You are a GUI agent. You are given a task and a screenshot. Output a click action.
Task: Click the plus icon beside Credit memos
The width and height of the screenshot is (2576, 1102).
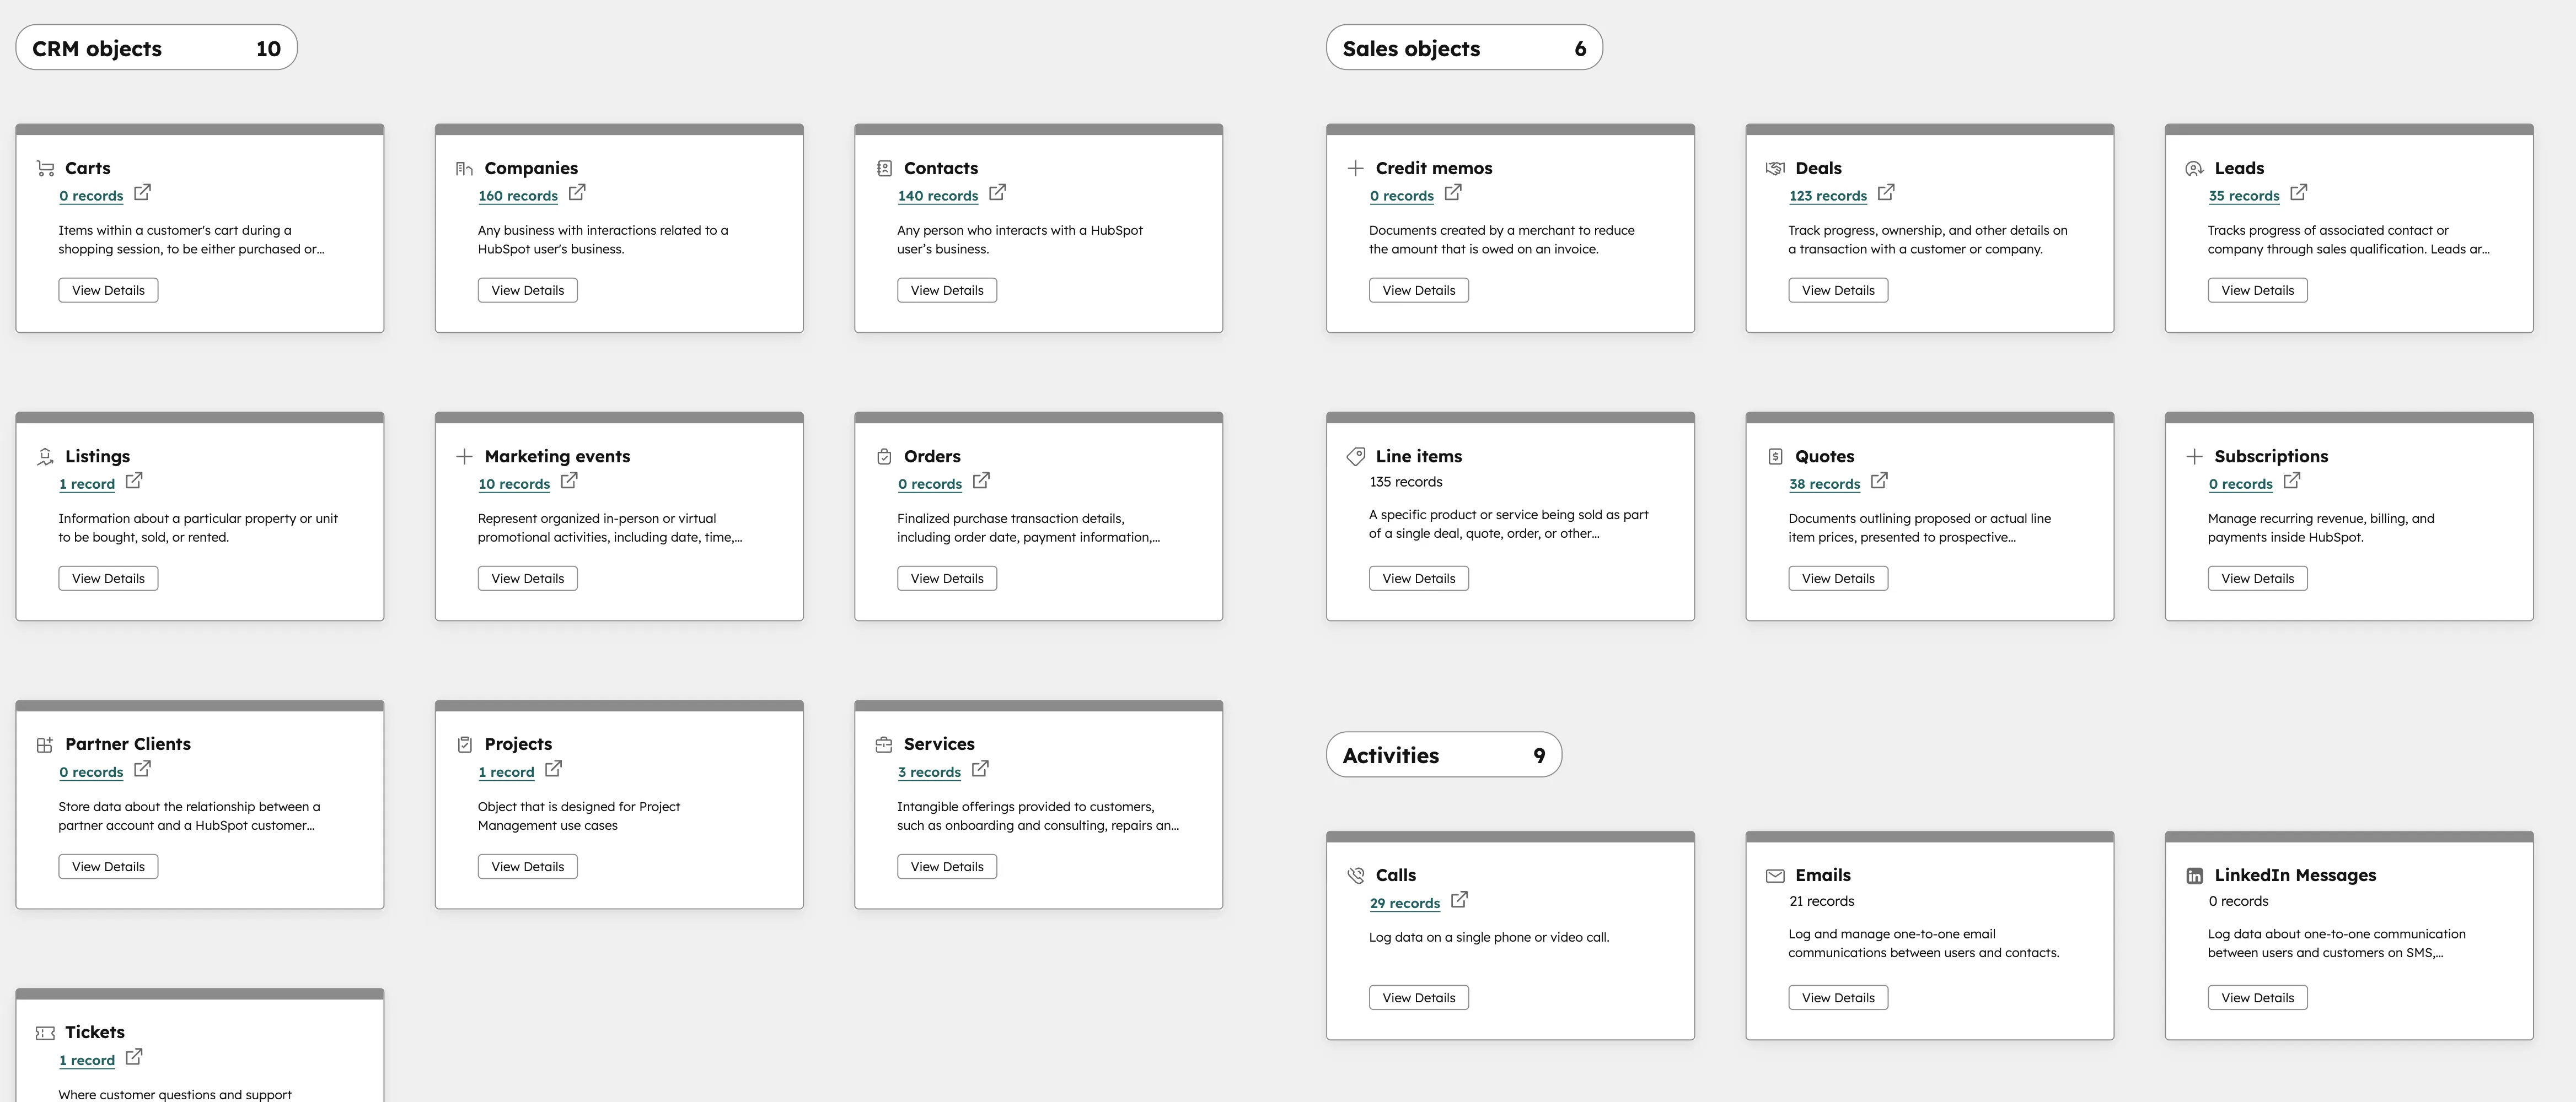(1356, 167)
